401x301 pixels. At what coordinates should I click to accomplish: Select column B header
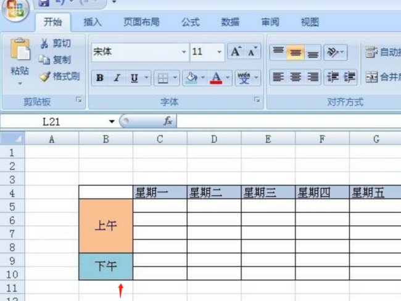pos(106,139)
